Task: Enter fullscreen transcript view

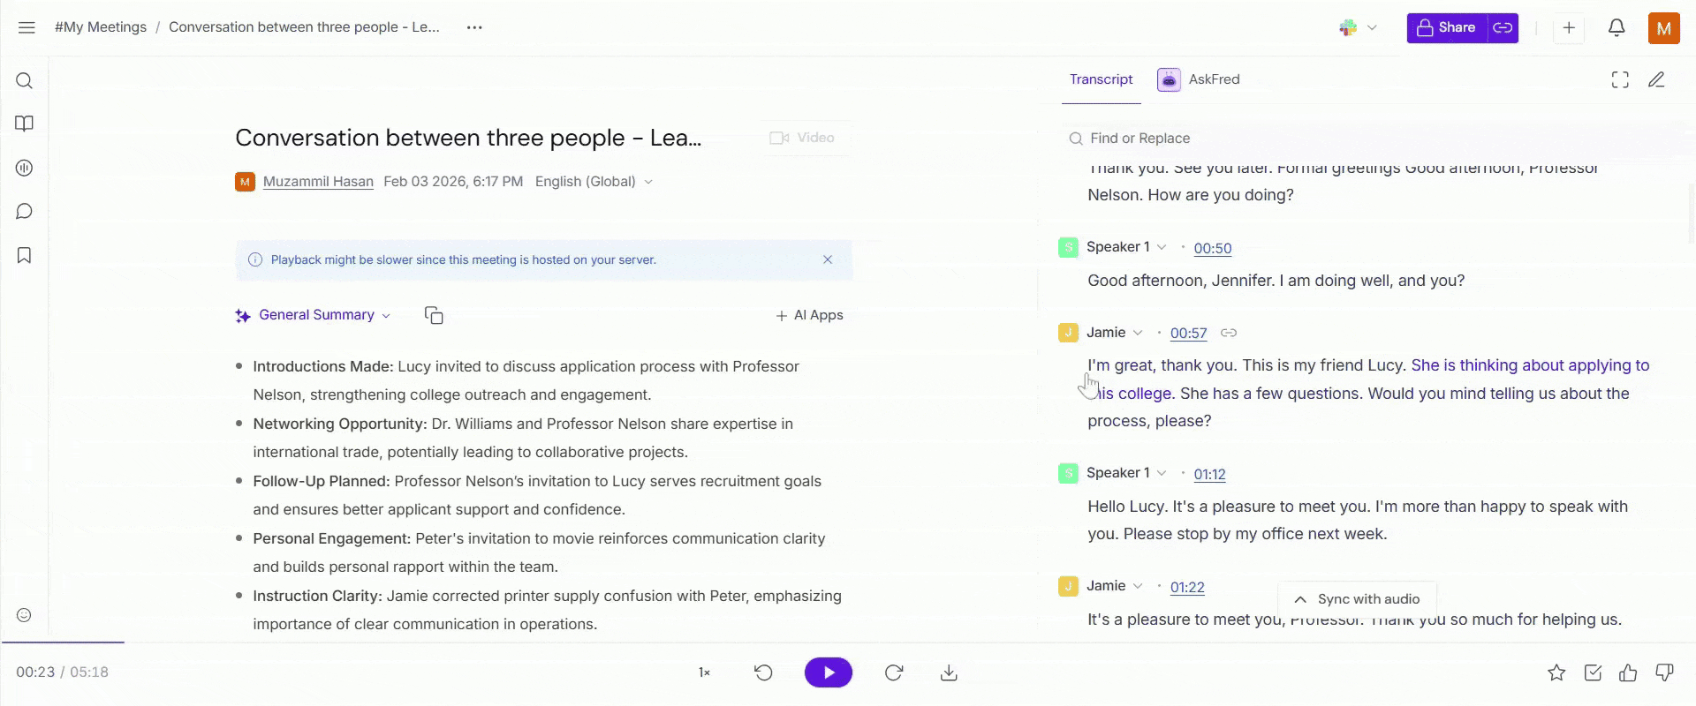Action: click(x=1620, y=80)
